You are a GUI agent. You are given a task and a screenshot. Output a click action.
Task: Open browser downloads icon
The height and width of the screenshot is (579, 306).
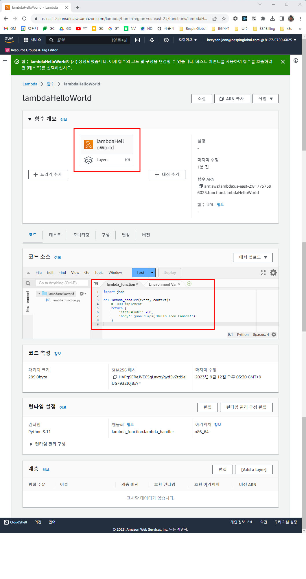[x=272, y=19]
